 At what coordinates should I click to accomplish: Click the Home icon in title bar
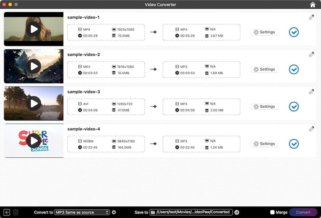pos(312,4)
